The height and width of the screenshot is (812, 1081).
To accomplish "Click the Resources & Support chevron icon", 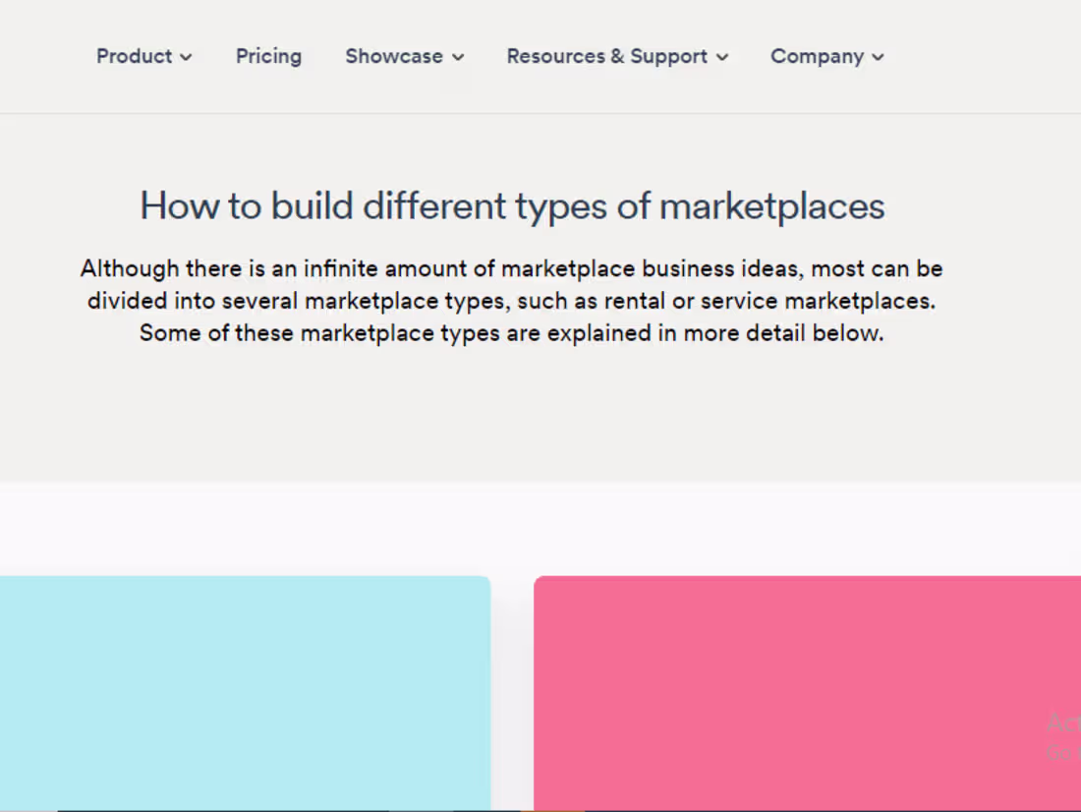I will (x=721, y=57).
